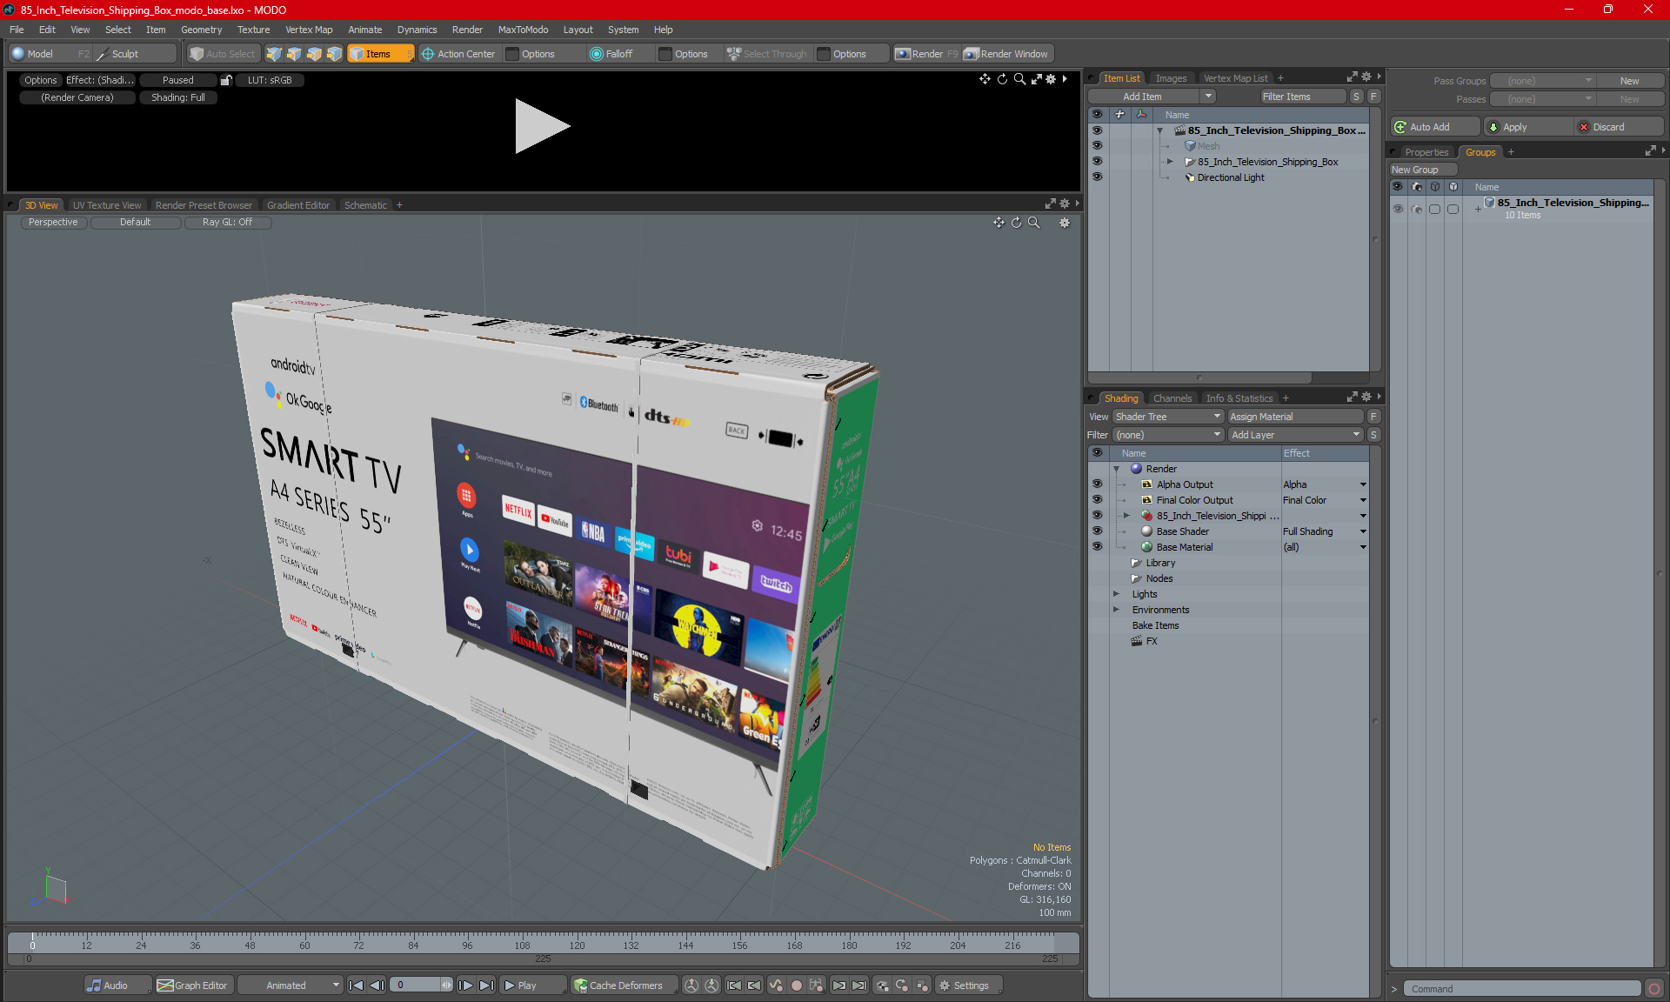
Task: Switch to Images tab
Action: [1171, 78]
